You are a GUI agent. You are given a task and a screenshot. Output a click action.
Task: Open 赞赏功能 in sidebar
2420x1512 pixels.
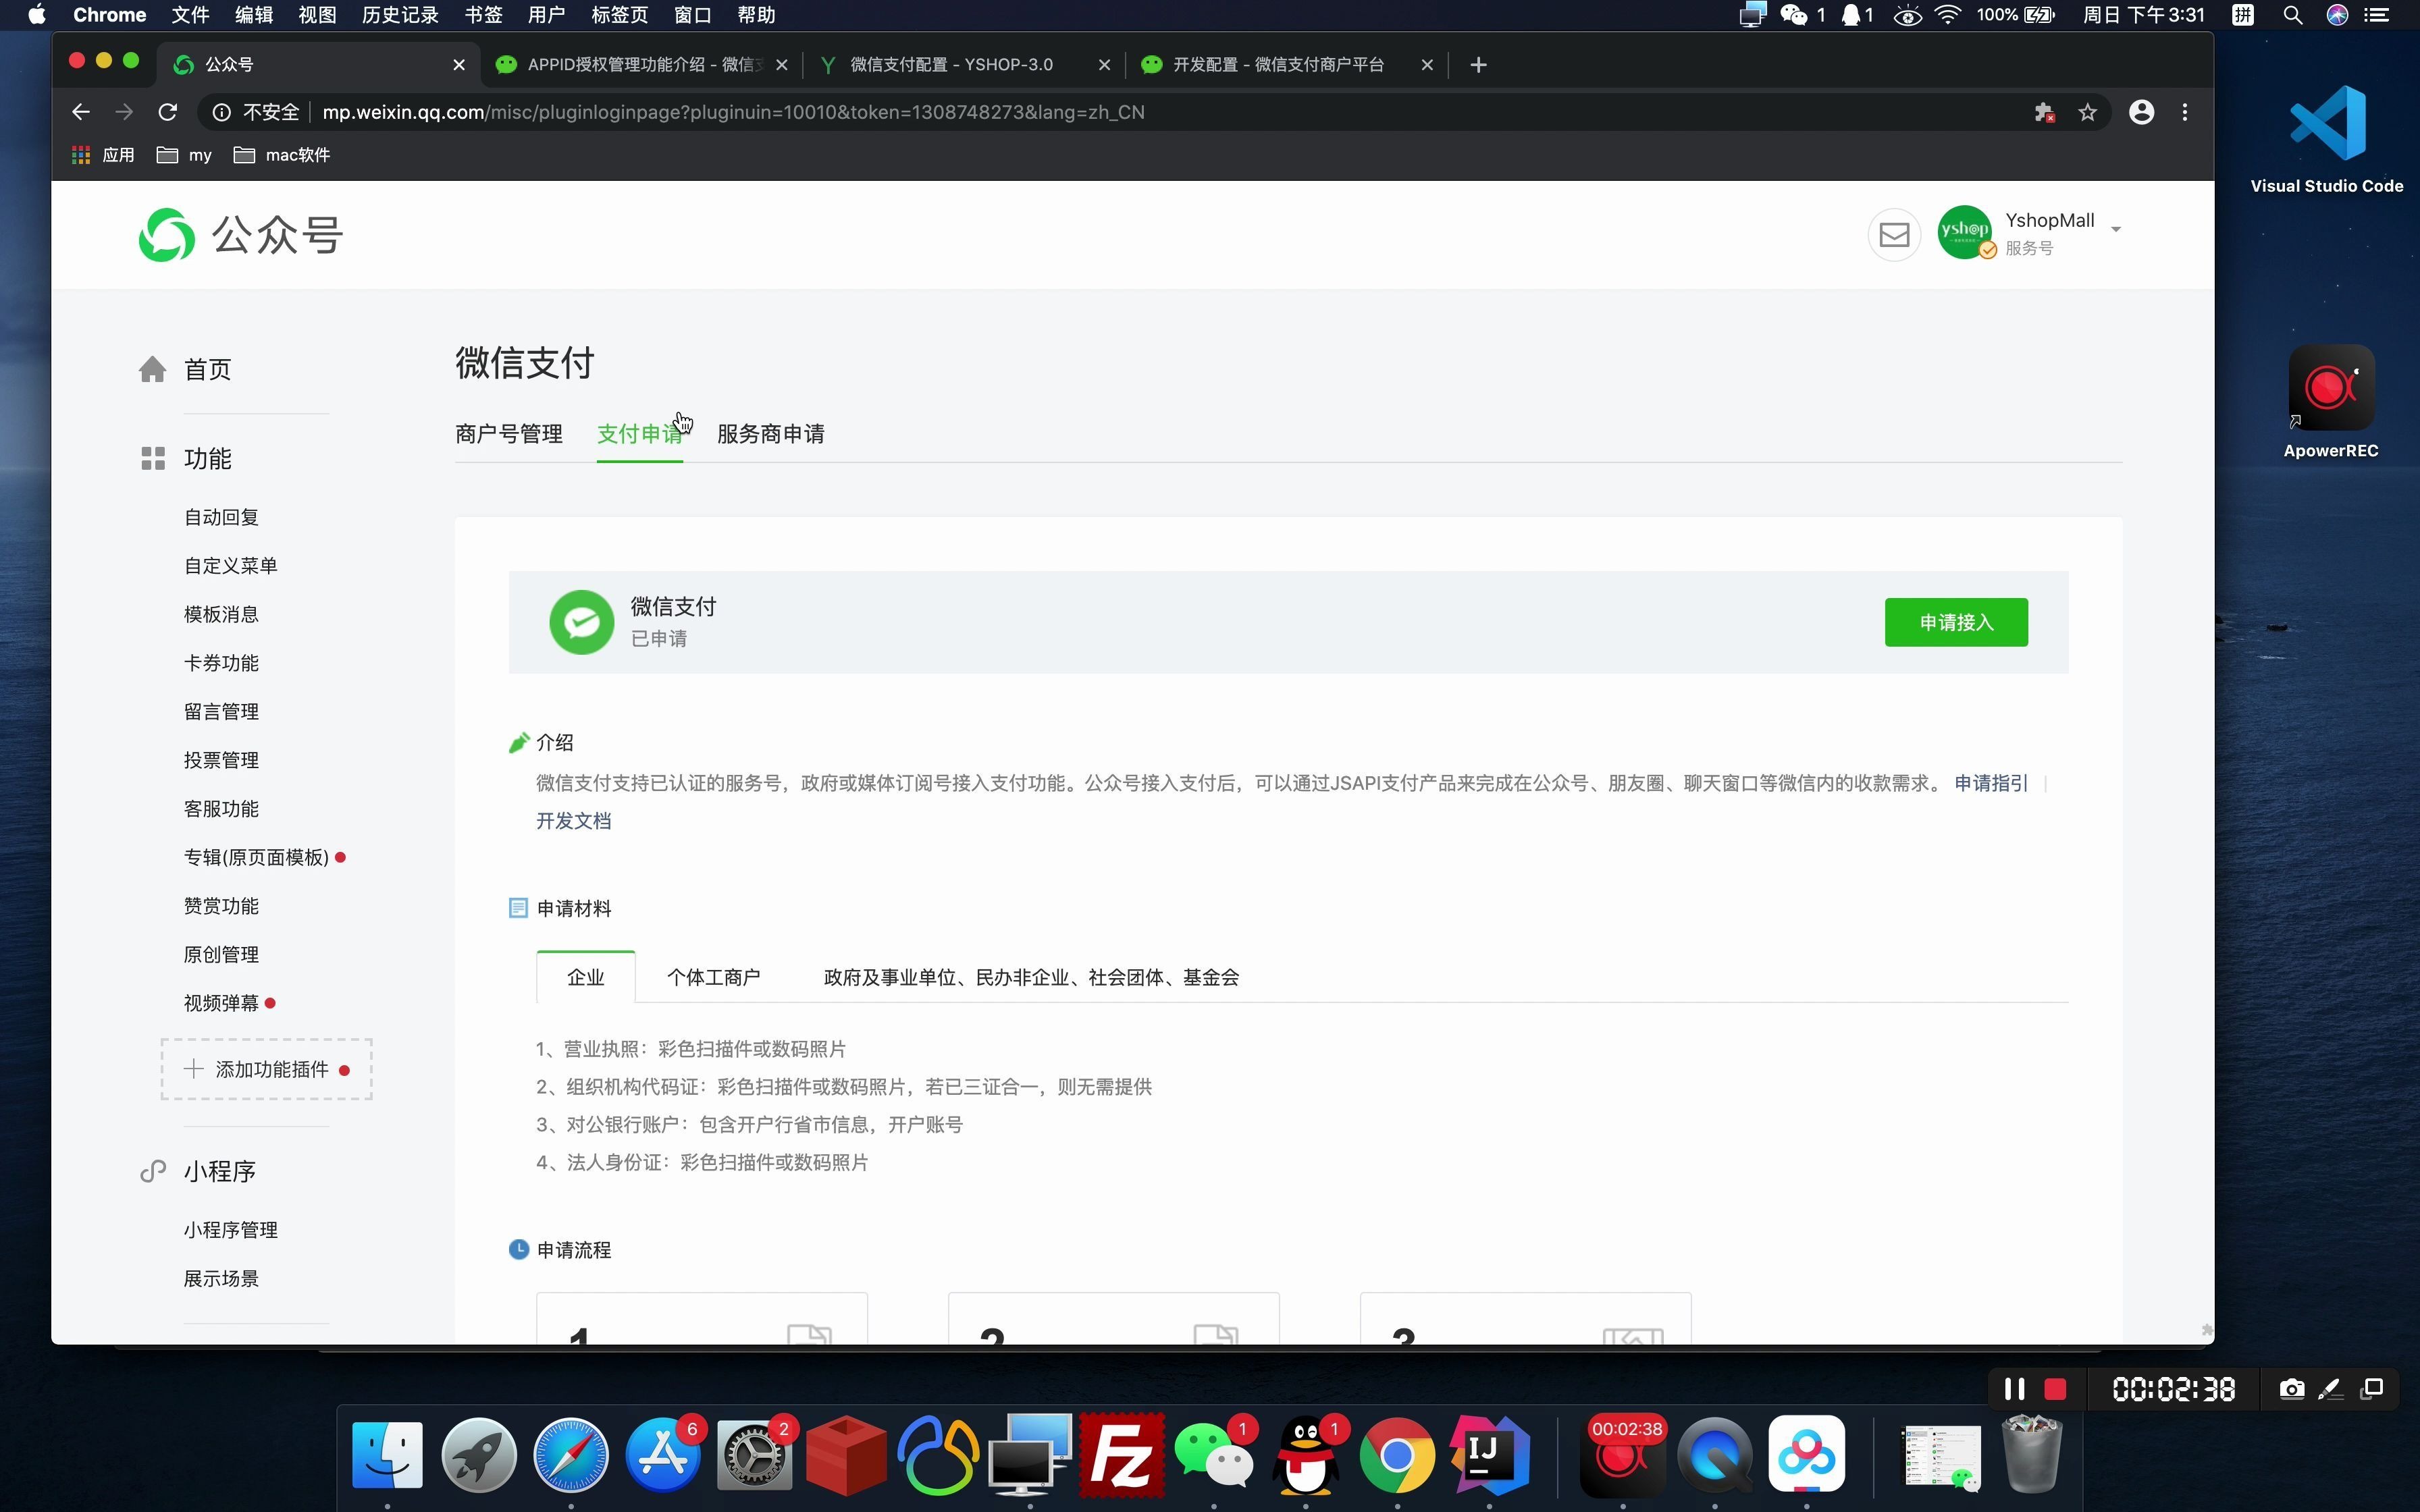(221, 906)
